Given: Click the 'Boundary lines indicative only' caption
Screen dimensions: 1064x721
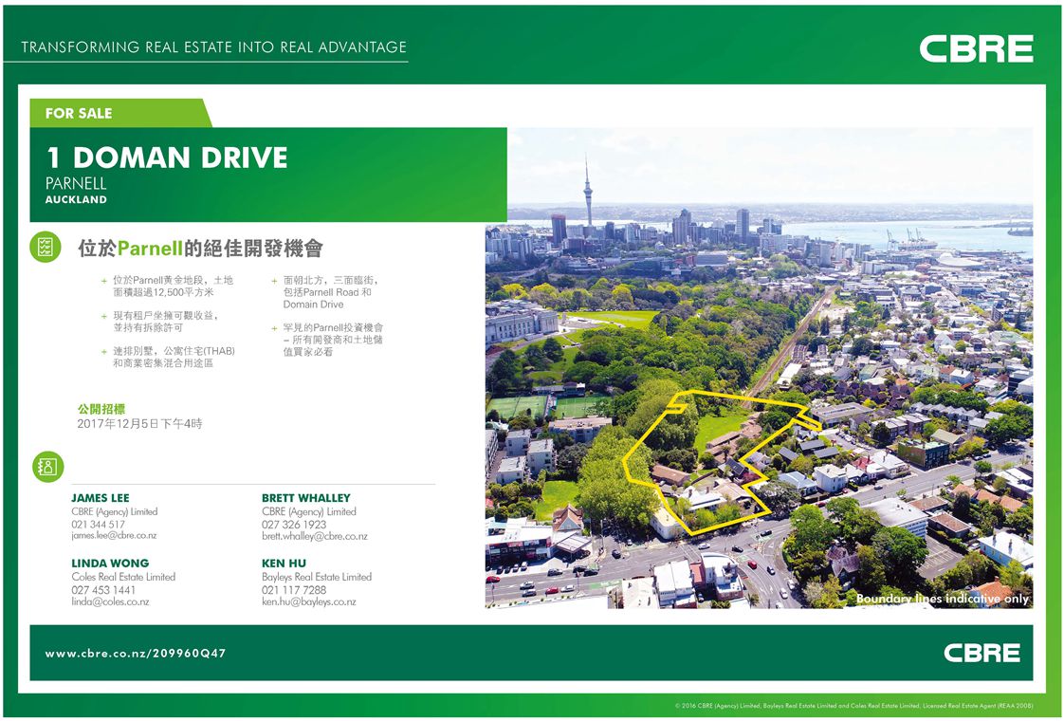Looking at the screenshot, I should pos(943,599).
